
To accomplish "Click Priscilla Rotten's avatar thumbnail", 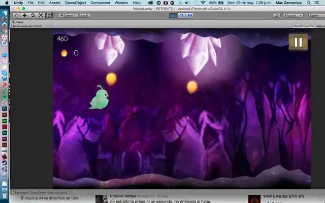I will click(x=102, y=199).
